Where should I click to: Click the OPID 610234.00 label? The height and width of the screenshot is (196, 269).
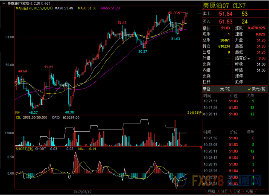pyautogui.click(x=65, y=118)
